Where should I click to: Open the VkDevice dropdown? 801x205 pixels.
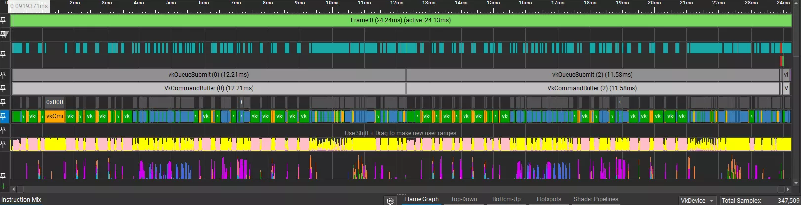pyautogui.click(x=697, y=200)
